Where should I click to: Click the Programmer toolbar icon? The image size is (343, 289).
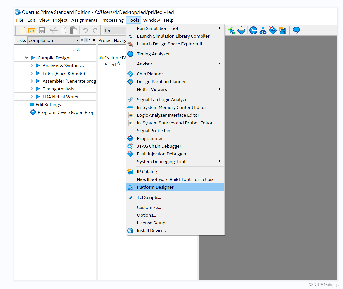(273, 30)
